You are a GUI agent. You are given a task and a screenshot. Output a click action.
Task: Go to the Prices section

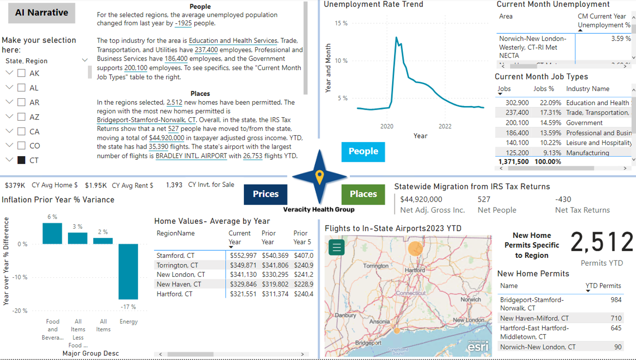click(x=265, y=194)
